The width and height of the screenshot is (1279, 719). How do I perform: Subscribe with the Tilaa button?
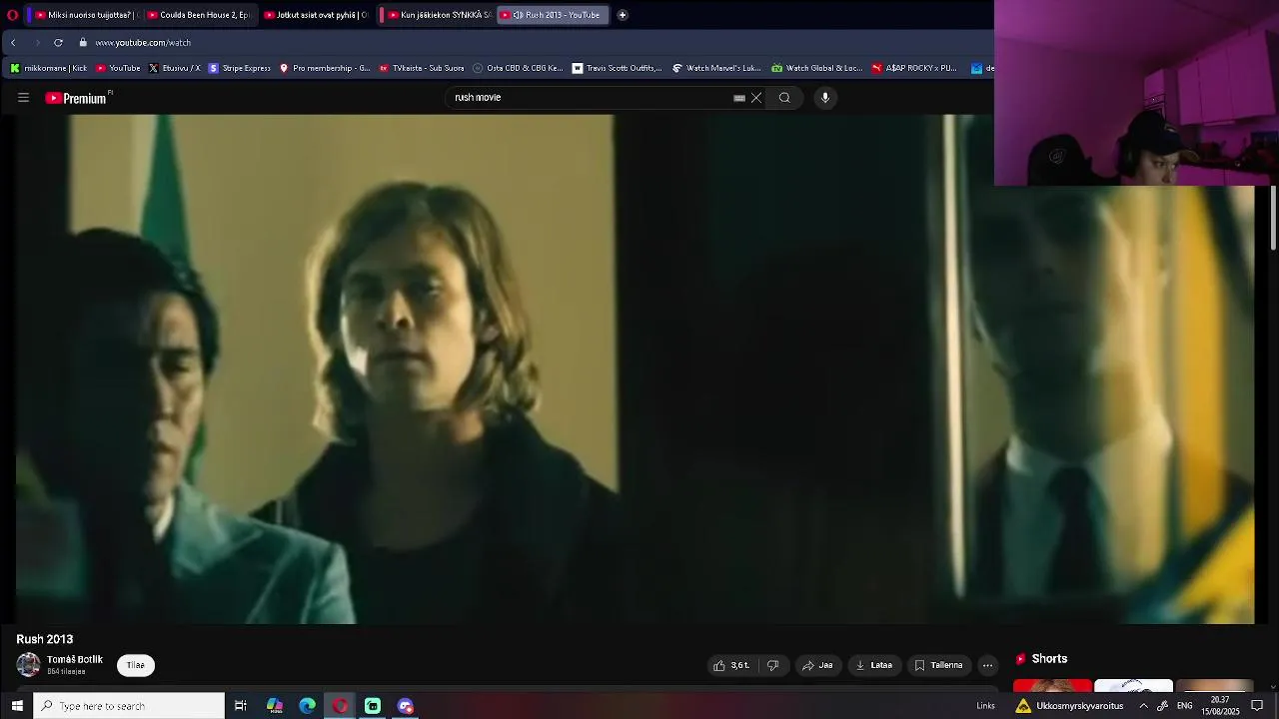coord(136,665)
